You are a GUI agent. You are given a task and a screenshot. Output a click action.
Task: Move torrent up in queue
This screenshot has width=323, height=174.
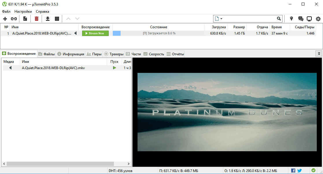(69, 19)
